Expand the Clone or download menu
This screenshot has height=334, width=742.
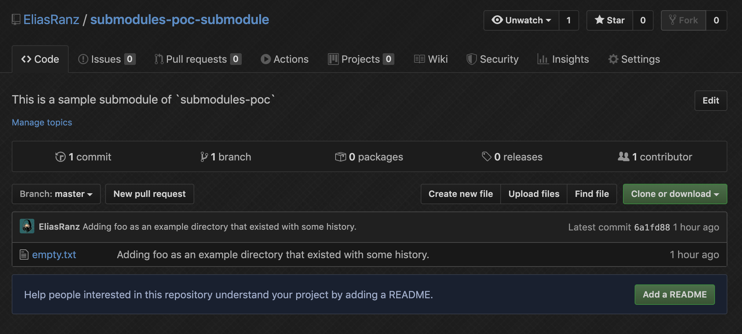675,194
